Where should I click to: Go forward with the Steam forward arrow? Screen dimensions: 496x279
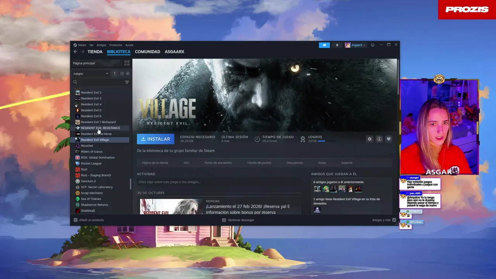pyautogui.click(x=83, y=52)
